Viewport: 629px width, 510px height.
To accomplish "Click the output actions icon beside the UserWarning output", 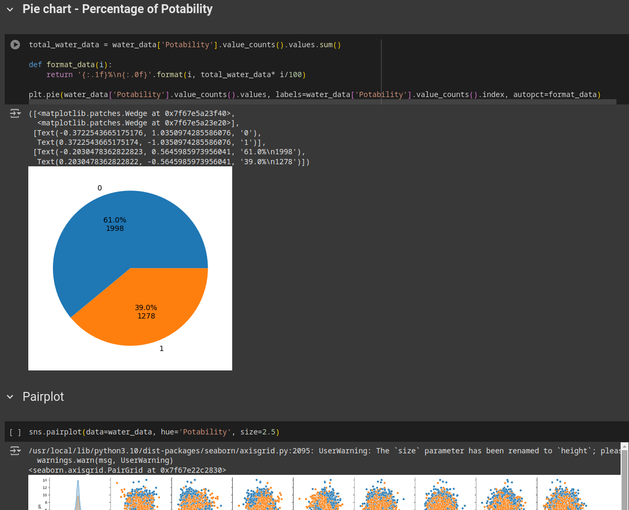I will pos(15,450).
